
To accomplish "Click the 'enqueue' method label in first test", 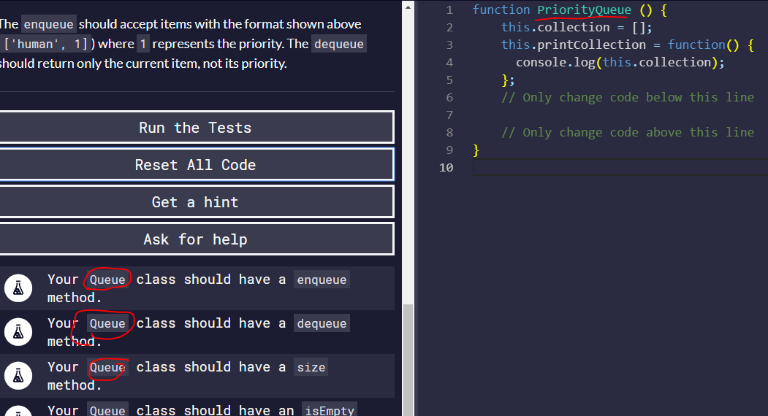I will tap(322, 280).
